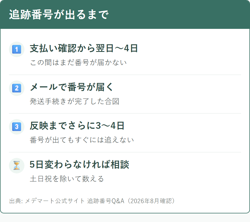
Task: Click subtext 番号が出てもすぐには追えない
Action: tap(82, 140)
